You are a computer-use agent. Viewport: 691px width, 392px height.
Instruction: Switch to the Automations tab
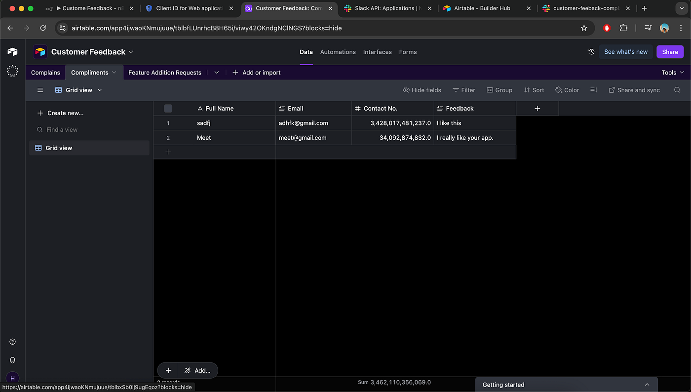tap(338, 52)
